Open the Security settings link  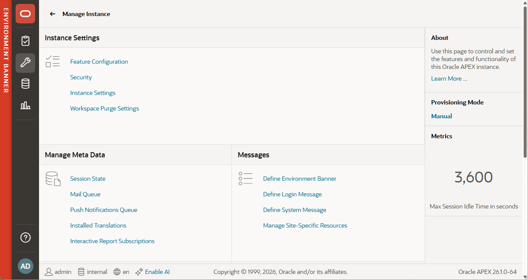click(81, 77)
